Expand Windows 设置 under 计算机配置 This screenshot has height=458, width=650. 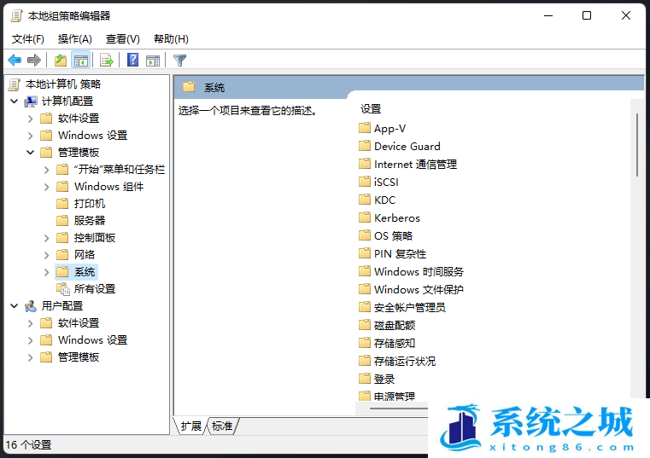pyautogui.click(x=30, y=136)
